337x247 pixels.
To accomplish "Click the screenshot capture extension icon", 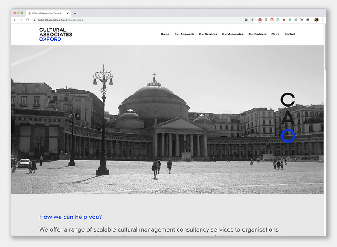I will [302, 20].
